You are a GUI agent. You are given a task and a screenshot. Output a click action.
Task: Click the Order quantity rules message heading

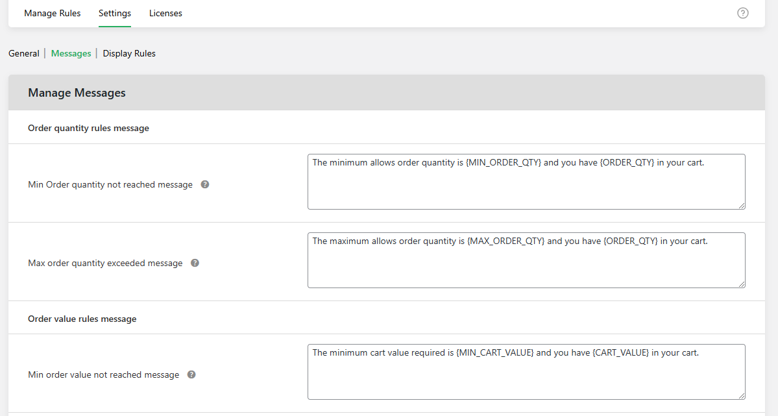[x=88, y=128]
